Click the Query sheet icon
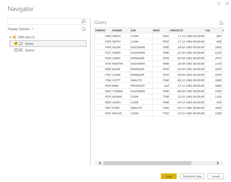Viewport: 231px width, 182px height. pyautogui.click(x=21, y=44)
